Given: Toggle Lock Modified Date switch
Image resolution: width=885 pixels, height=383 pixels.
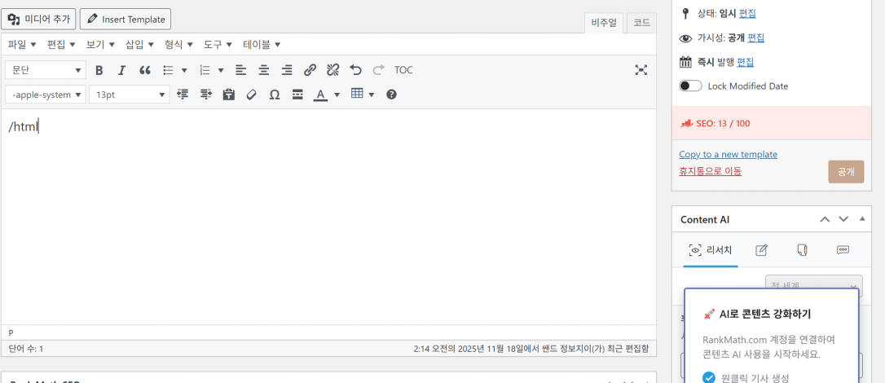Looking at the screenshot, I should (690, 86).
